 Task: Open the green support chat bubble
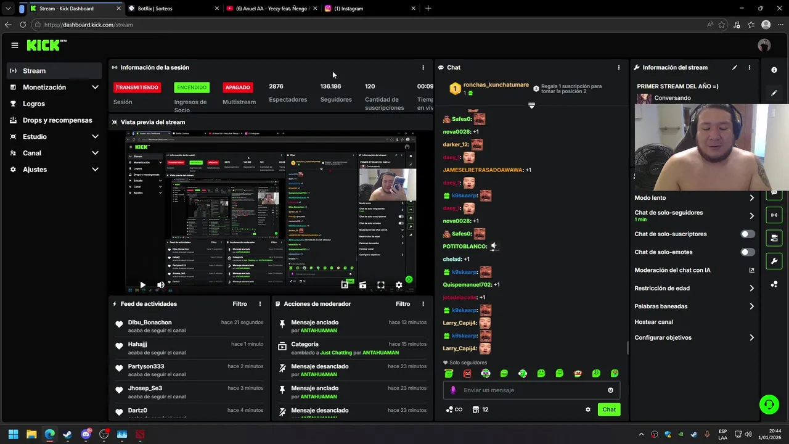point(769,405)
